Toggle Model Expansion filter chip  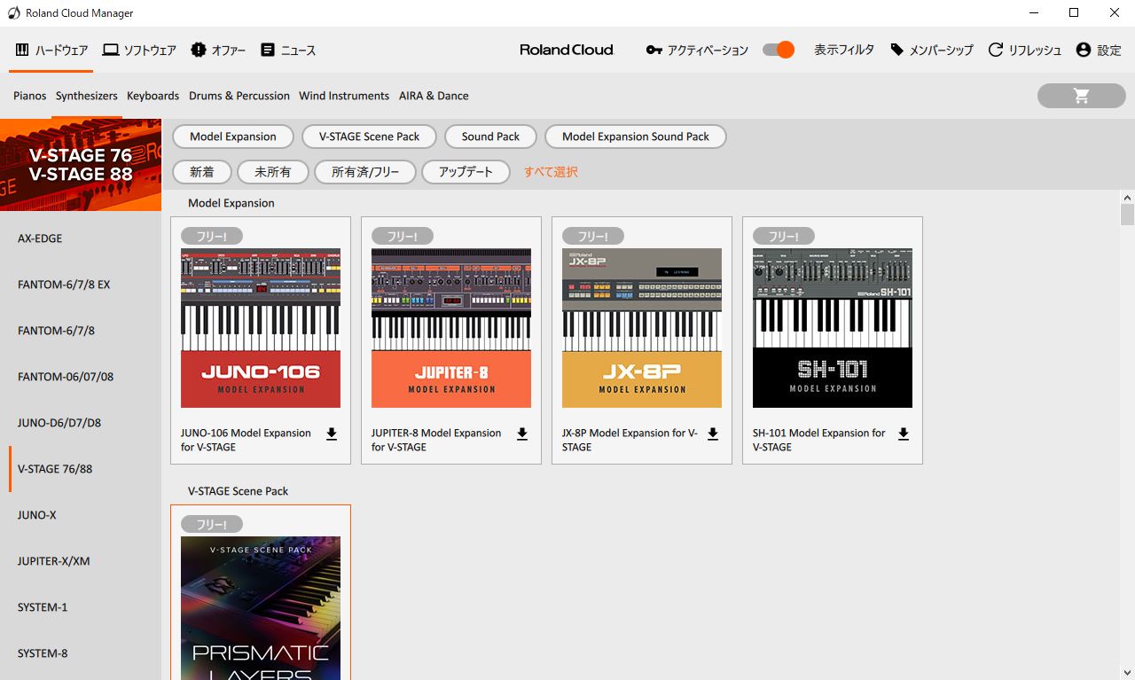pyautogui.click(x=233, y=137)
